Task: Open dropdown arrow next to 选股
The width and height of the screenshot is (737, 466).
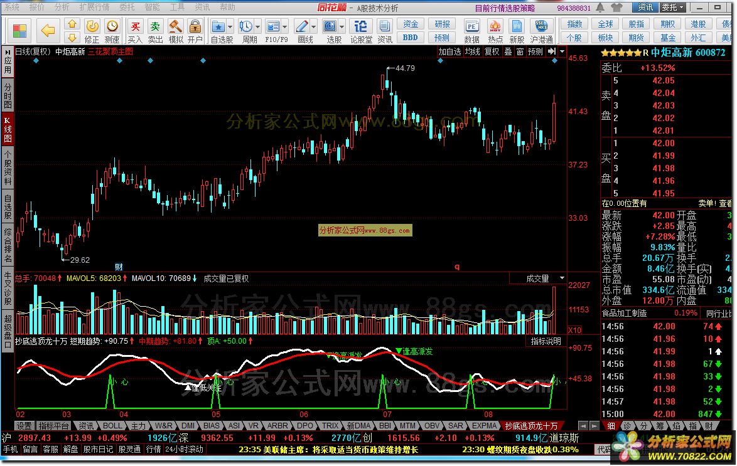Action: [x=342, y=27]
